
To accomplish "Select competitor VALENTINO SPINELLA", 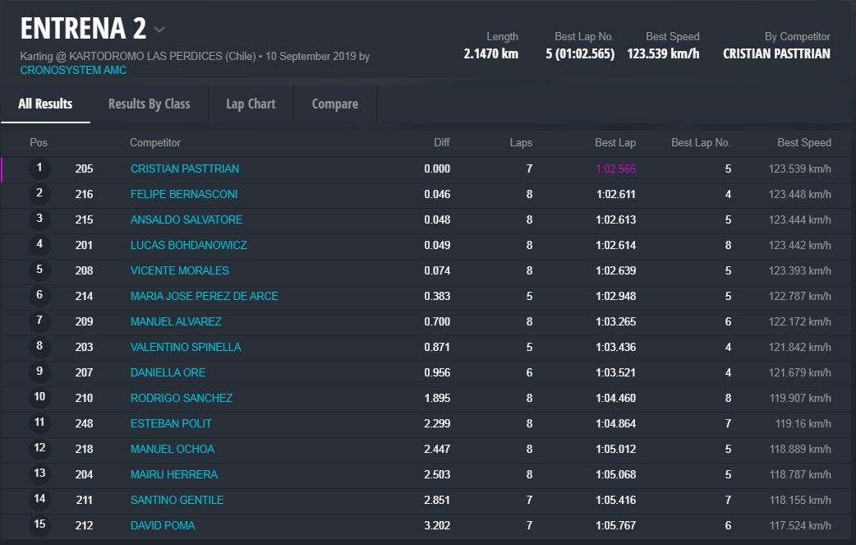I will (x=186, y=347).
